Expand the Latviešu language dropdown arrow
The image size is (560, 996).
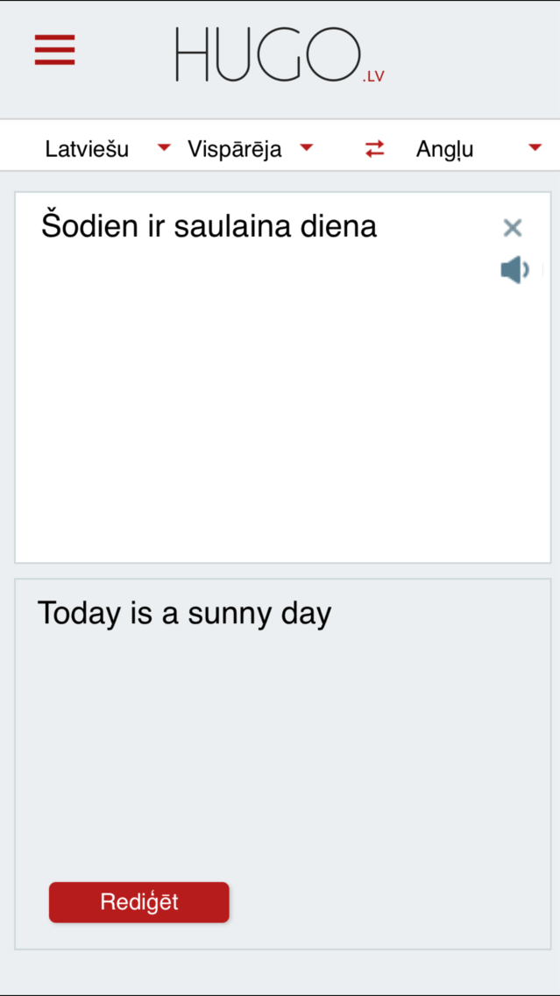164,148
